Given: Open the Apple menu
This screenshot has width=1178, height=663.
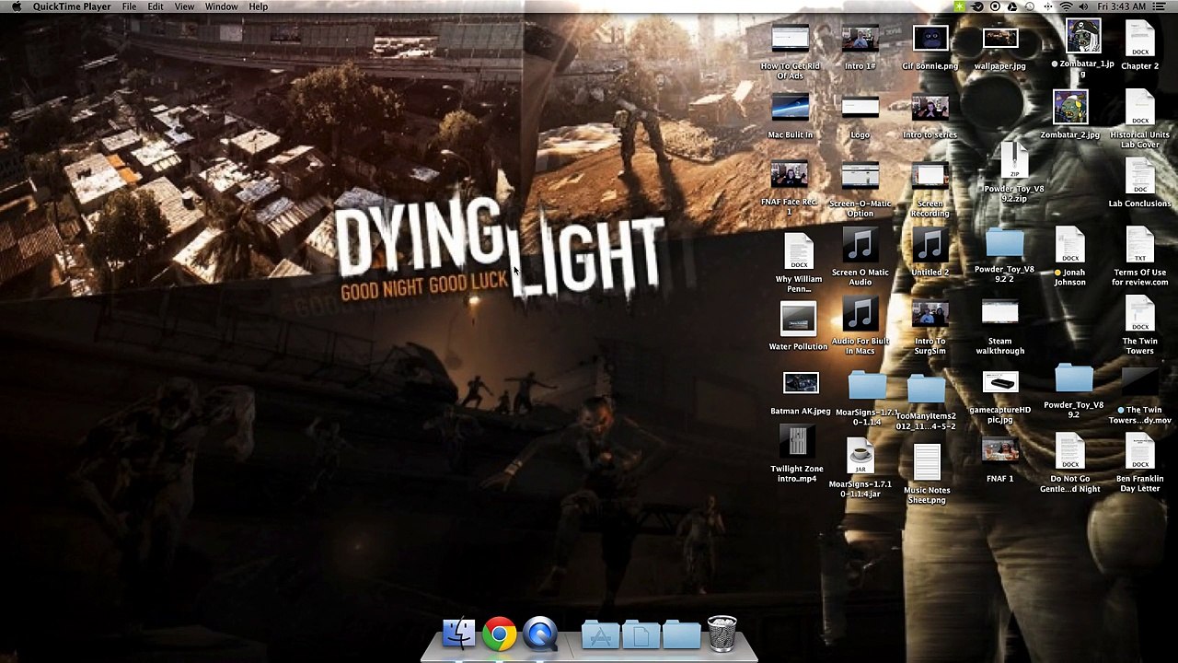Looking at the screenshot, I should pyautogui.click(x=16, y=6).
